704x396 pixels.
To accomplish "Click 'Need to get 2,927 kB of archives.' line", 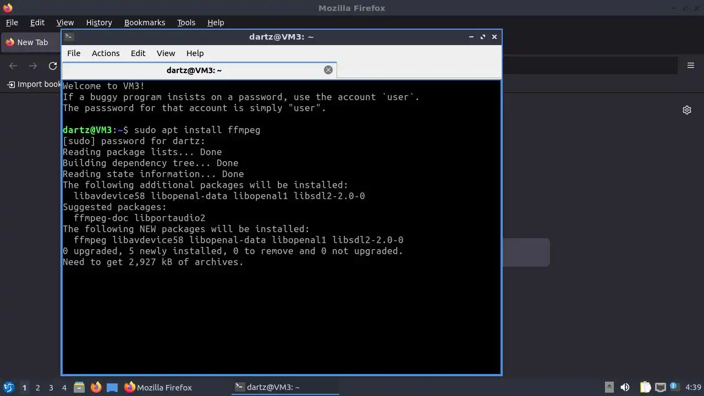I will coord(153,262).
